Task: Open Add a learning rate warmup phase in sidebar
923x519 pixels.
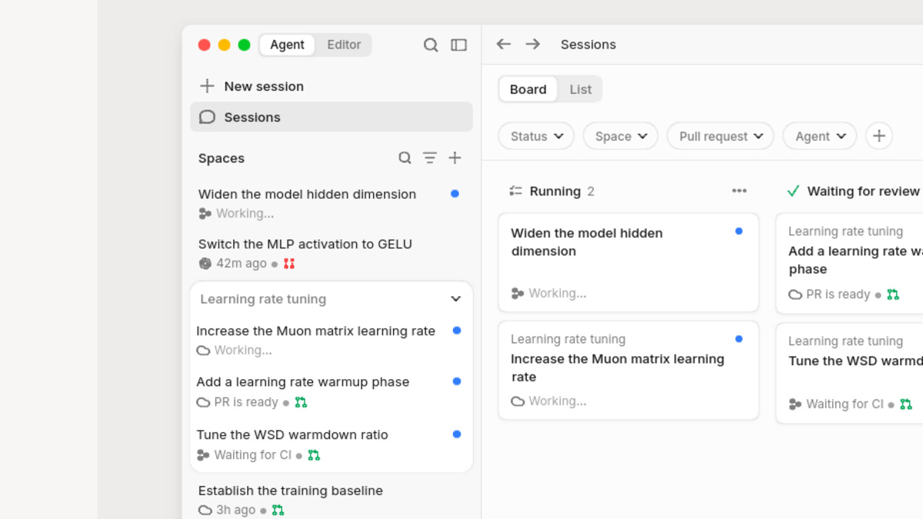Action: click(x=332, y=391)
